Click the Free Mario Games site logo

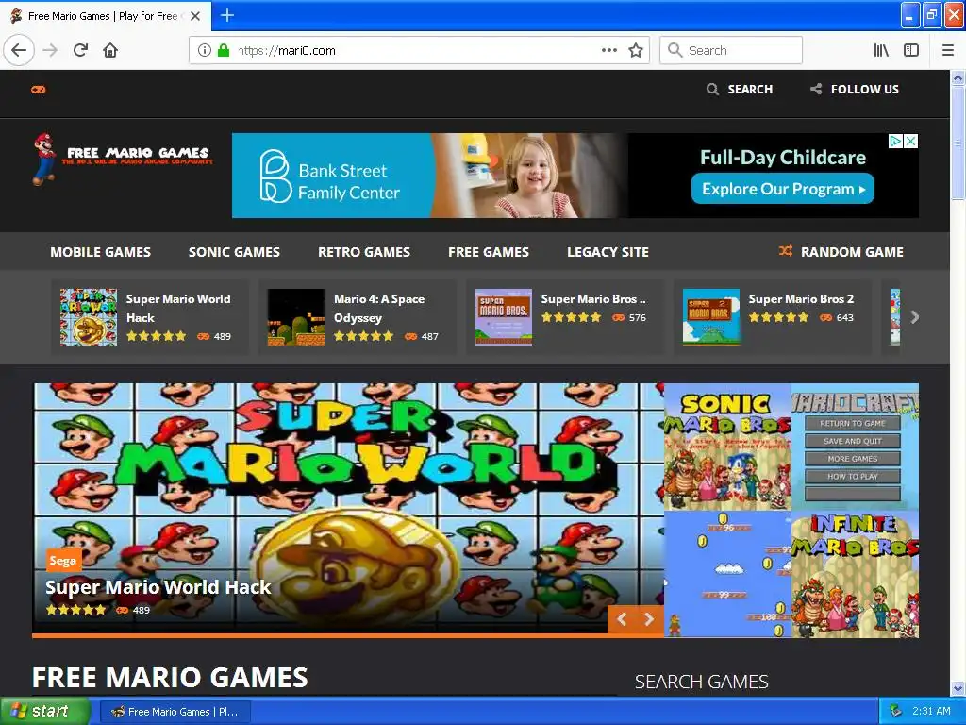tap(122, 159)
